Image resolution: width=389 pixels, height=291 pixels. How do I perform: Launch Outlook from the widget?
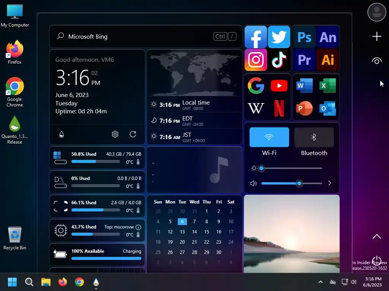[x=328, y=108]
